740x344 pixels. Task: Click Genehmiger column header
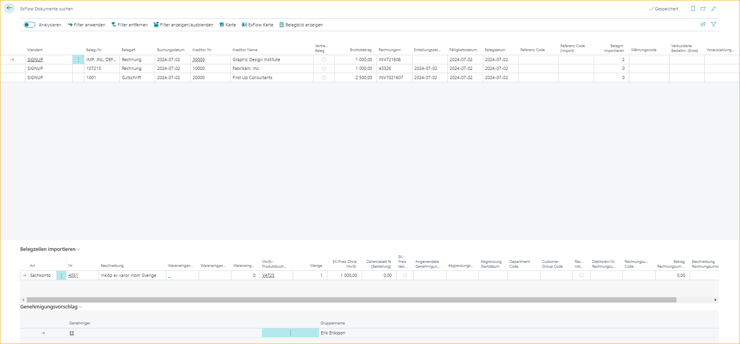click(80, 323)
